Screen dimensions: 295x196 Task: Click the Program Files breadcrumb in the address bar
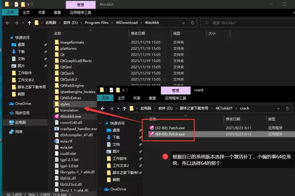pos(97,23)
